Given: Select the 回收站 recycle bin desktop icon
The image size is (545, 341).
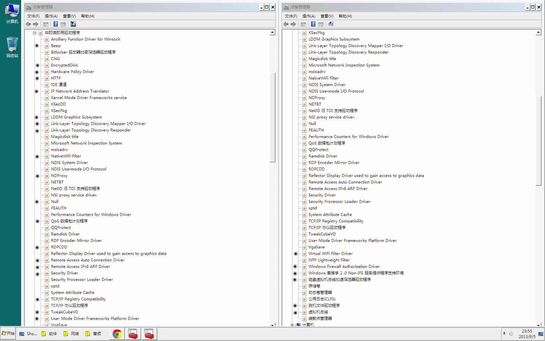Looking at the screenshot, I should [12, 47].
